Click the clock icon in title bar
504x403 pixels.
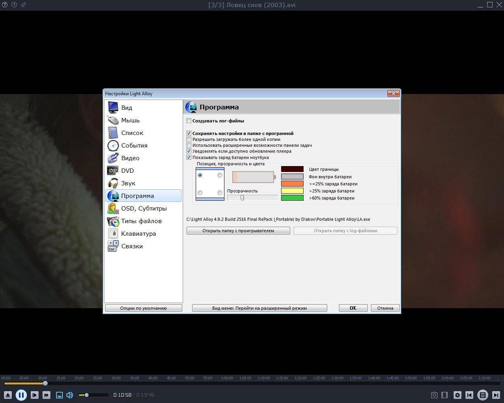(14, 5)
